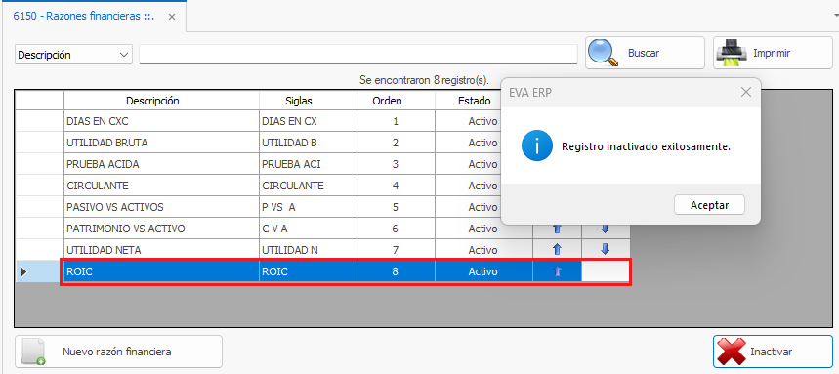Screen dimensions: 839x374
Task: Click the Estado cell of ROIC row
Action: (483, 271)
